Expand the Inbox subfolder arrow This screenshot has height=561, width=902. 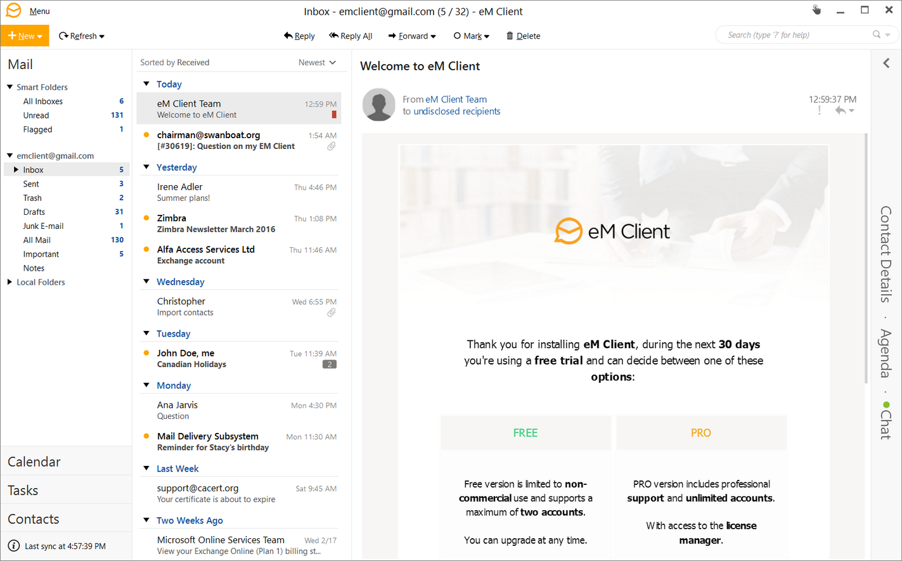click(x=16, y=170)
